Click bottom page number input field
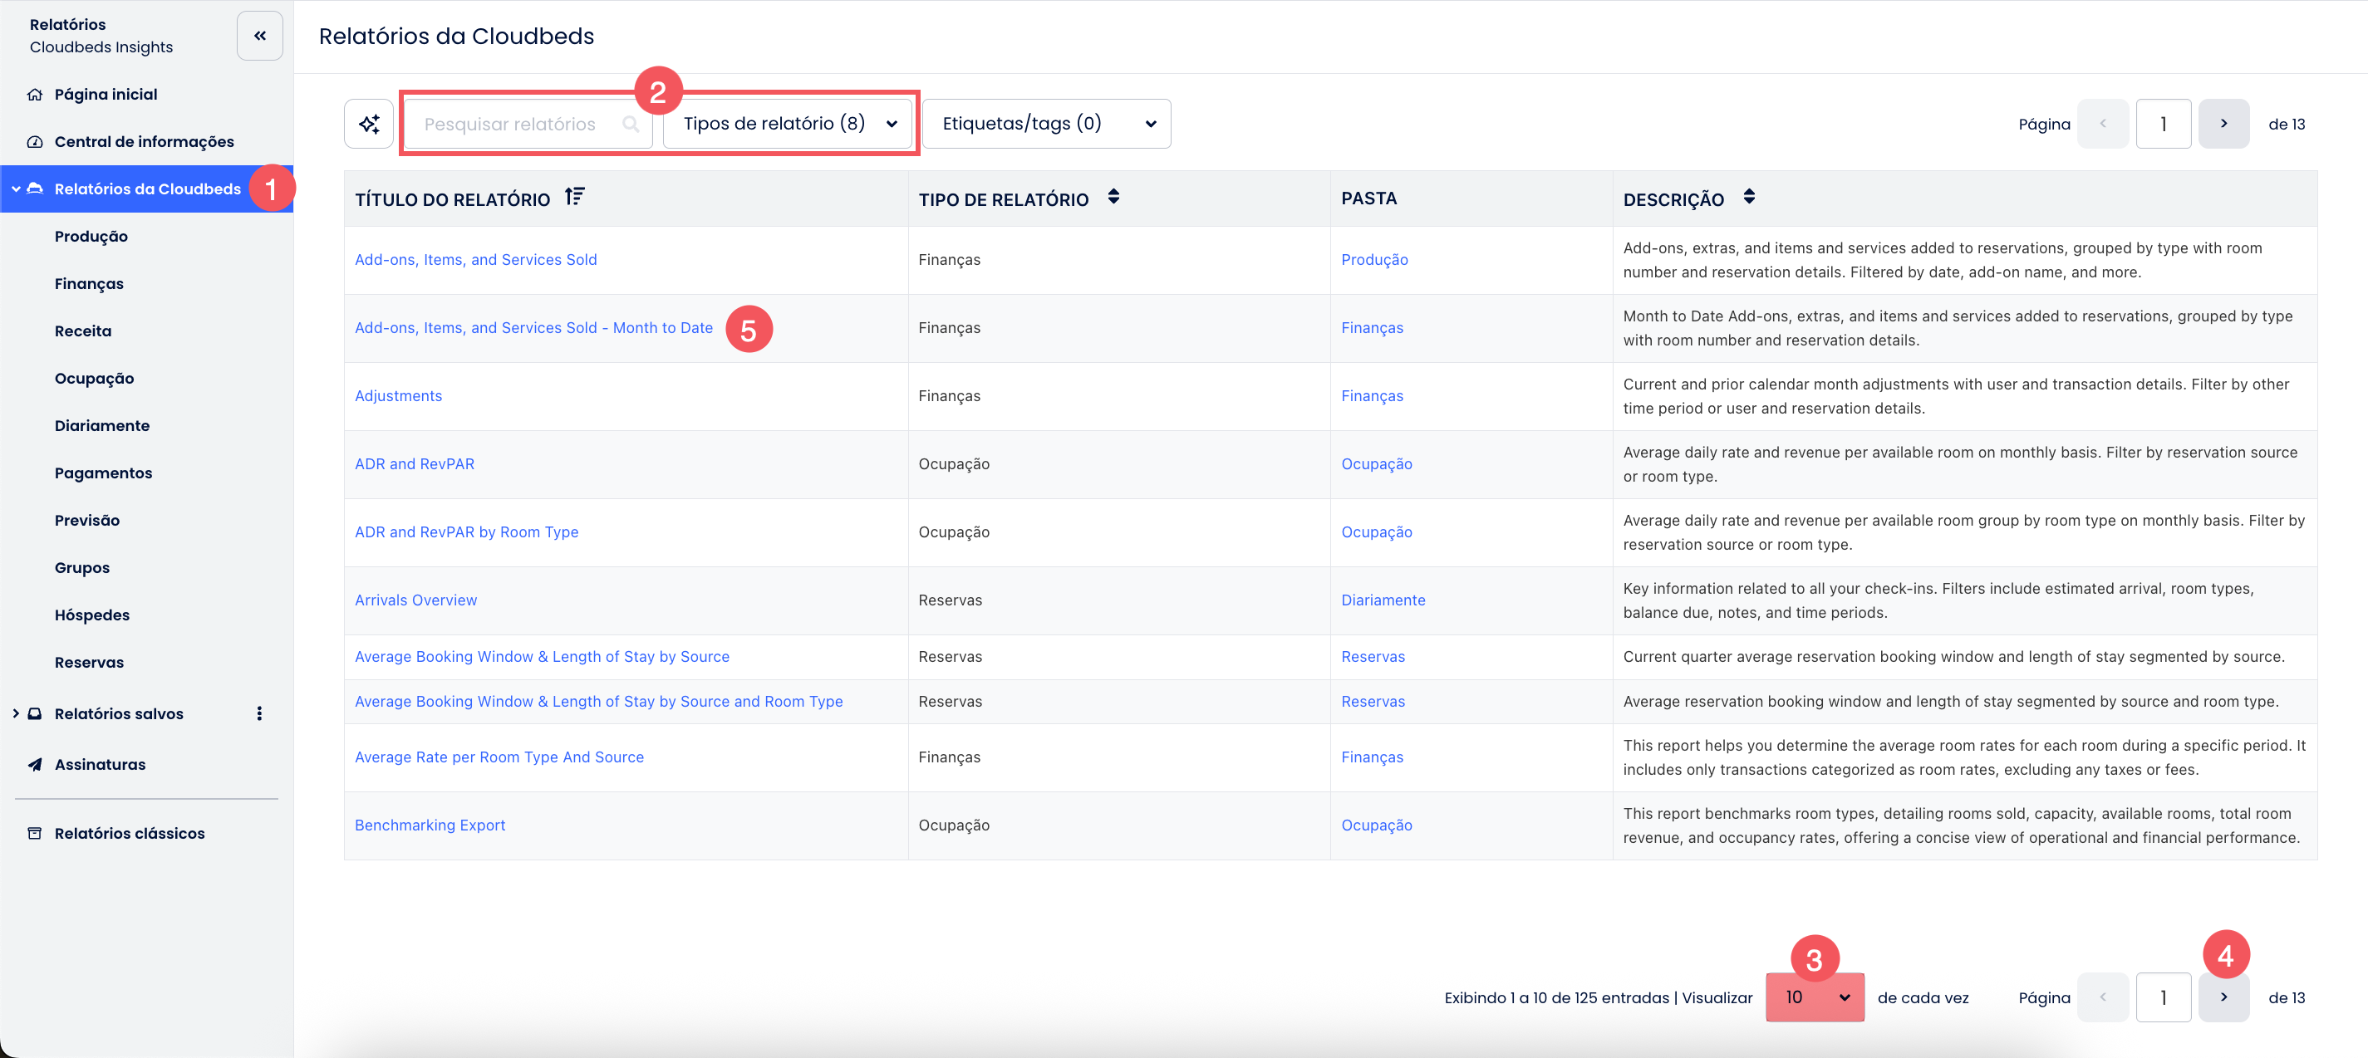The image size is (2368, 1058). (2163, 997)
